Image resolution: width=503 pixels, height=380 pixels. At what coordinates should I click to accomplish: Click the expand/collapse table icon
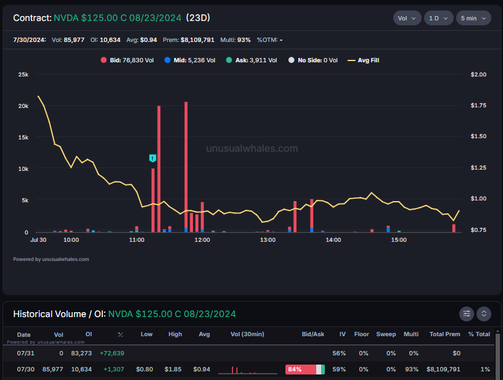[x=484, y=313]
